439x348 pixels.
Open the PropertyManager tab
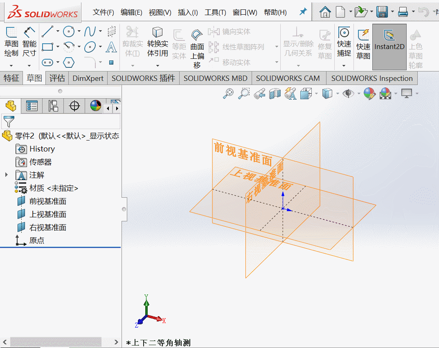coord(32,106)
